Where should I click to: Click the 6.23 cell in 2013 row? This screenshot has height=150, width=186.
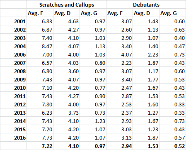click(40, 113)
